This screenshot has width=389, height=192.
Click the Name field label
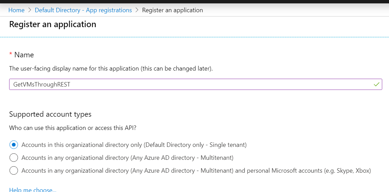[x=24, y=55]
